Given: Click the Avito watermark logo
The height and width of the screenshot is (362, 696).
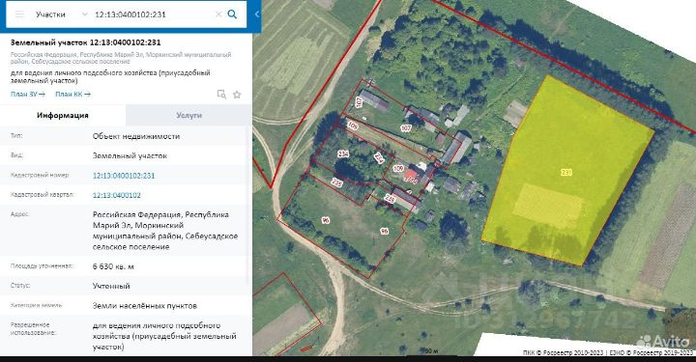Looking at the screenshot, I should tap(663, 341).
